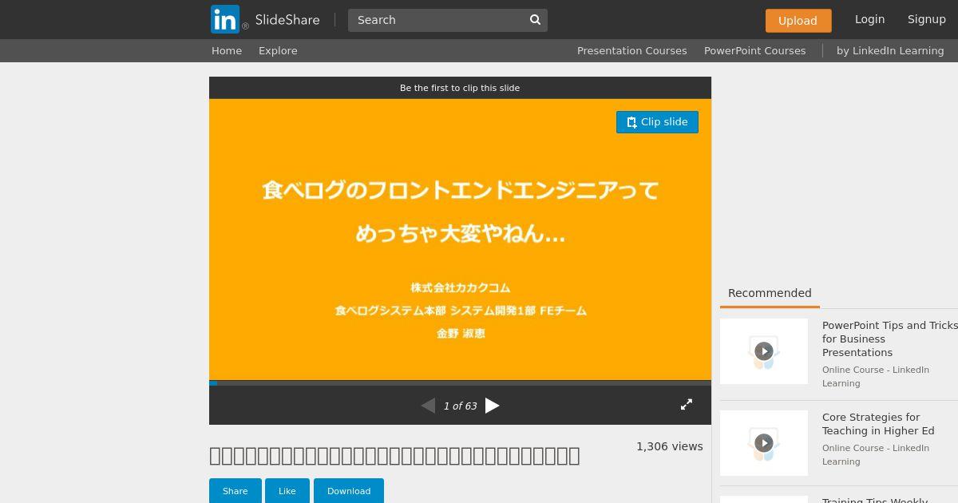Click the slide's main Japanese title text
This screenshot has height=503, width=958.
click(460, 212)
